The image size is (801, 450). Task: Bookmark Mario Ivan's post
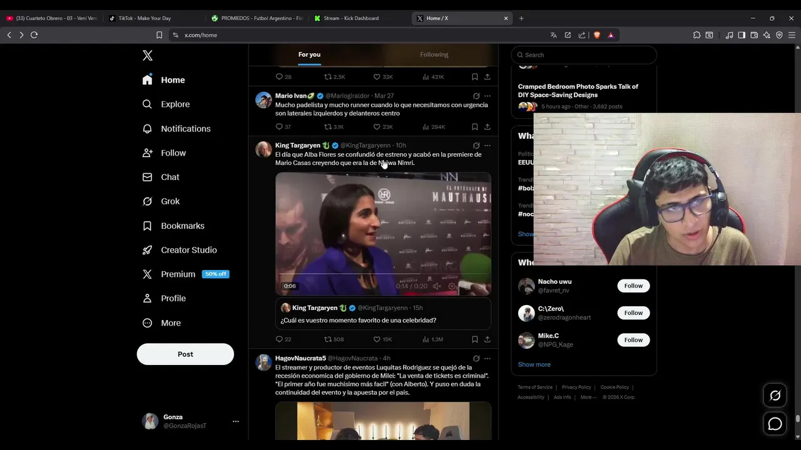(475, 127)
